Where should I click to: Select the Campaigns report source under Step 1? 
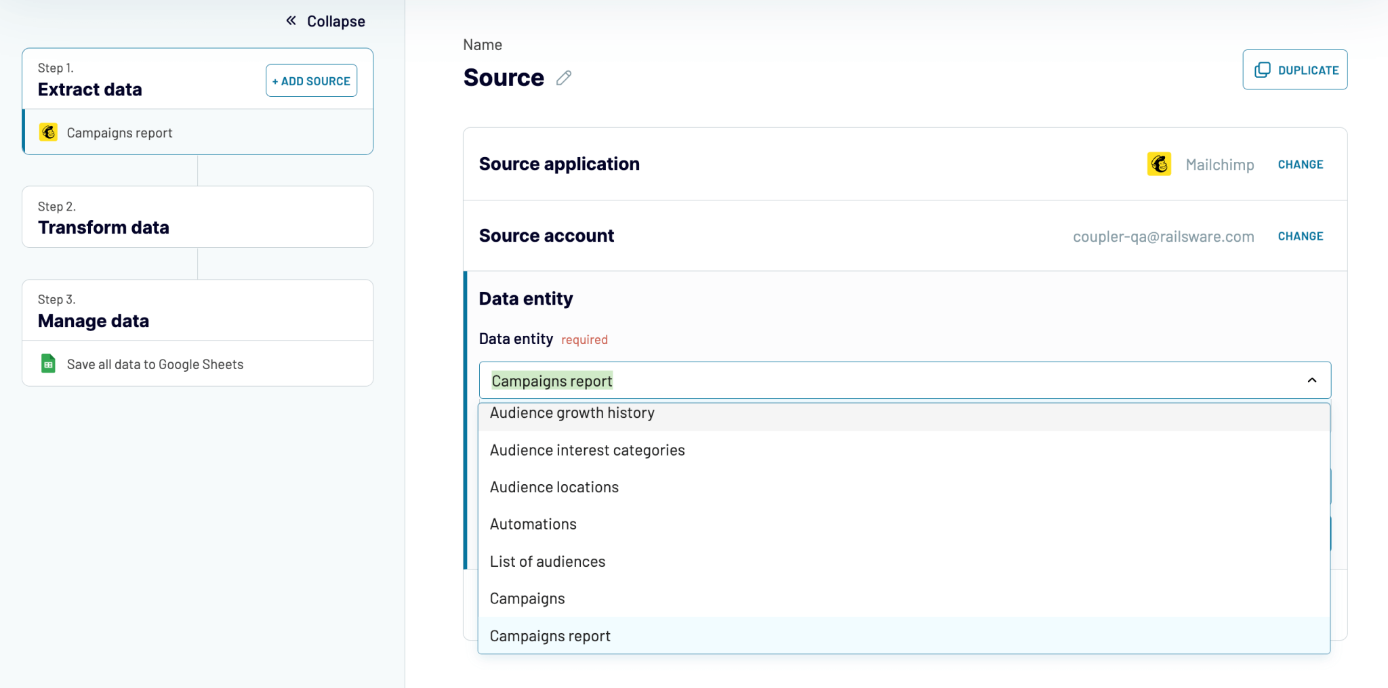click(x=119, y=132)
